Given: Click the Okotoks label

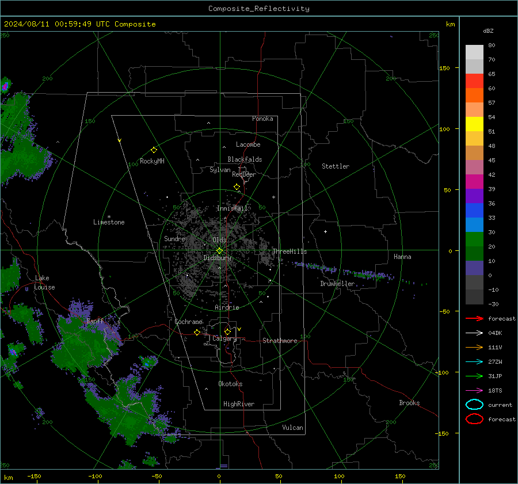Looking at the screenshot, I should (230, 384).
